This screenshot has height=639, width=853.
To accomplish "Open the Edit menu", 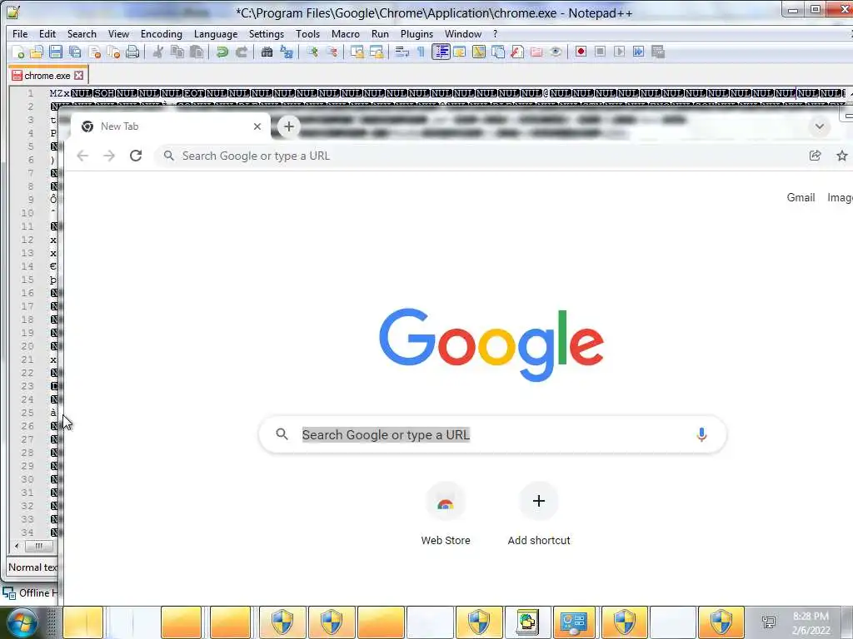I will [47, 33].
